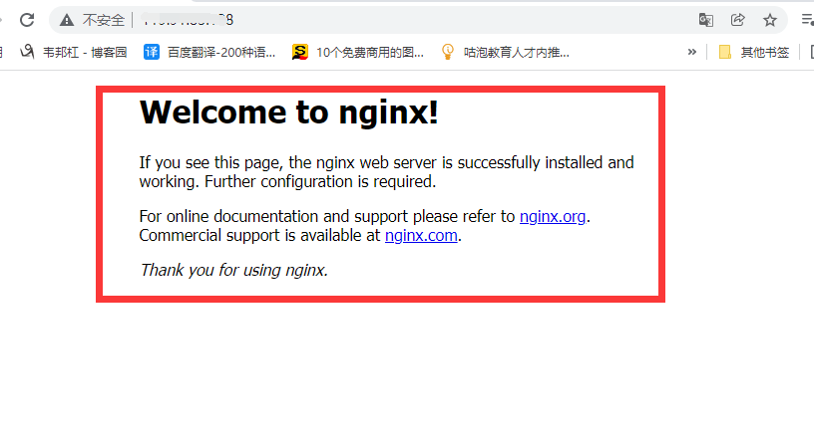Expand hidden bookmarks with the double chevron
This screenshot has width=814, height=448.
pos(692,52)
